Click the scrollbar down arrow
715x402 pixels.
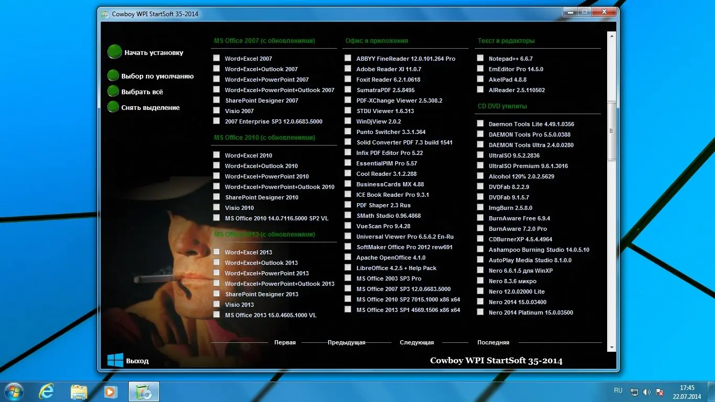pos(611,347)
